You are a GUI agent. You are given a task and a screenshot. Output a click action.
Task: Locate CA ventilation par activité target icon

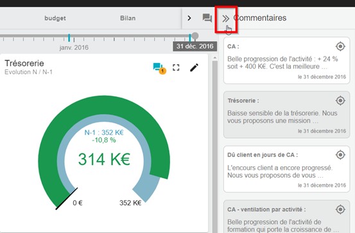(x=340, y=209)
